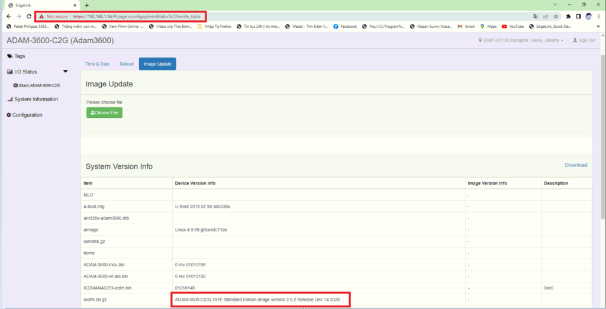
Task: Collapse I/O Status with the triangle arrow
Action: (x=65, y=72)
